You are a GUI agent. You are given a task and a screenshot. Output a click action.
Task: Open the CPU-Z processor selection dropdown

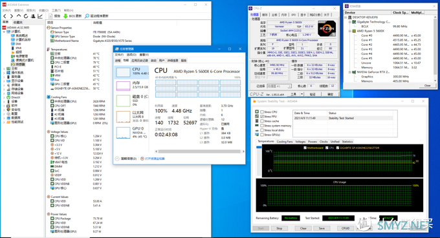[279, 86]
